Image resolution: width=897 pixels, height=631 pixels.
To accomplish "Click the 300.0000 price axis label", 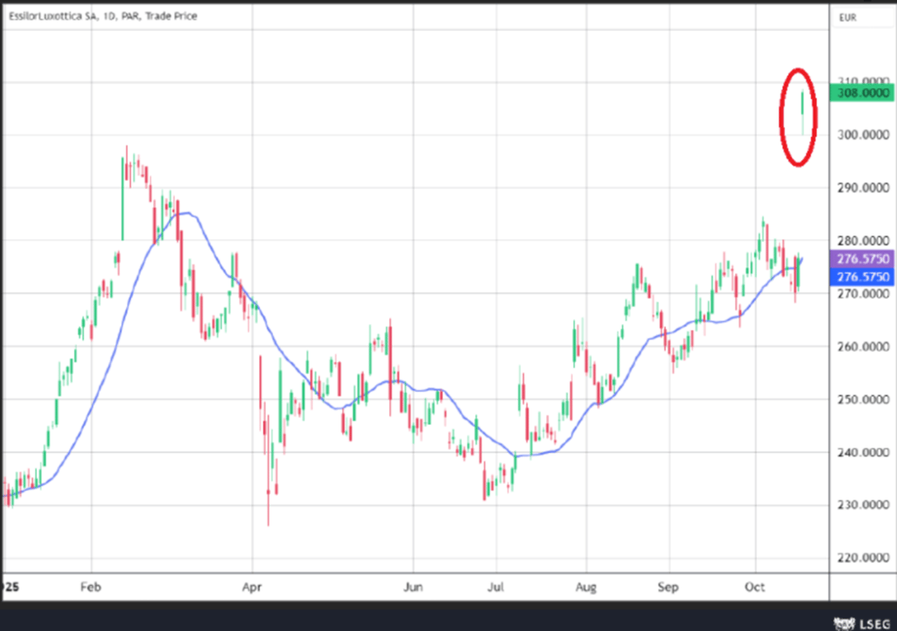I will 863,135.
